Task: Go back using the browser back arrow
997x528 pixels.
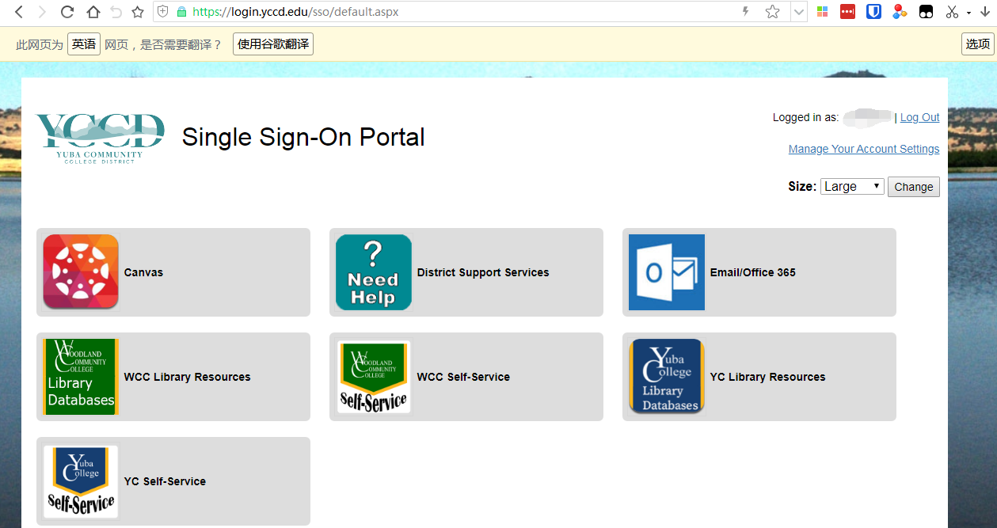Action: click(19, 12)
